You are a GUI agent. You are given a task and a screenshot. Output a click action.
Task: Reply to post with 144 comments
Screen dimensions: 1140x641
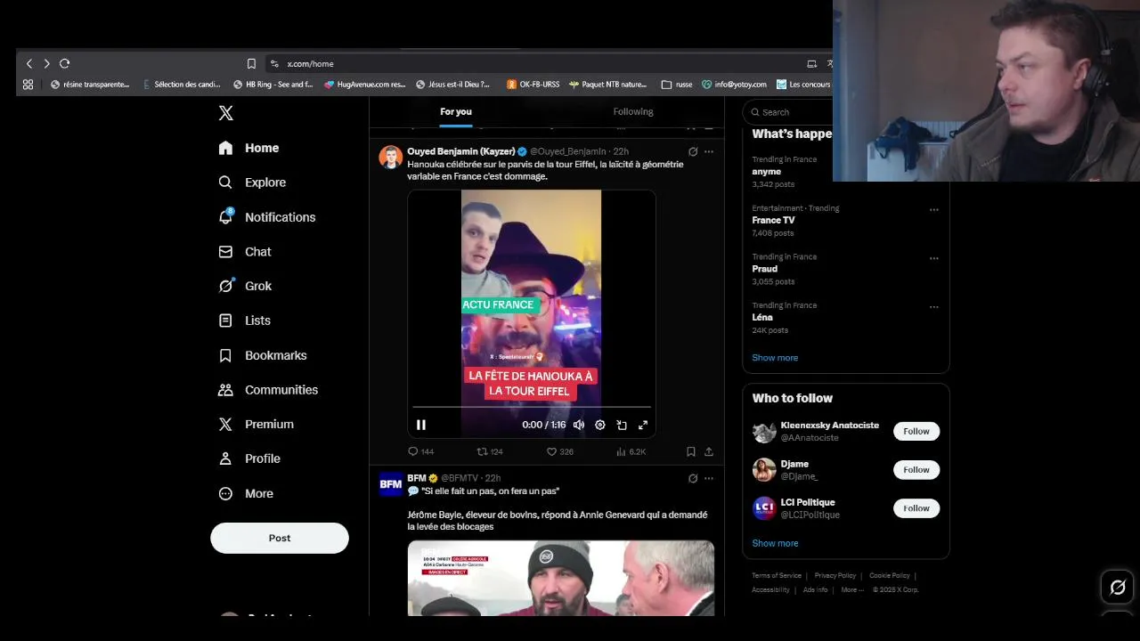(420, 451)
